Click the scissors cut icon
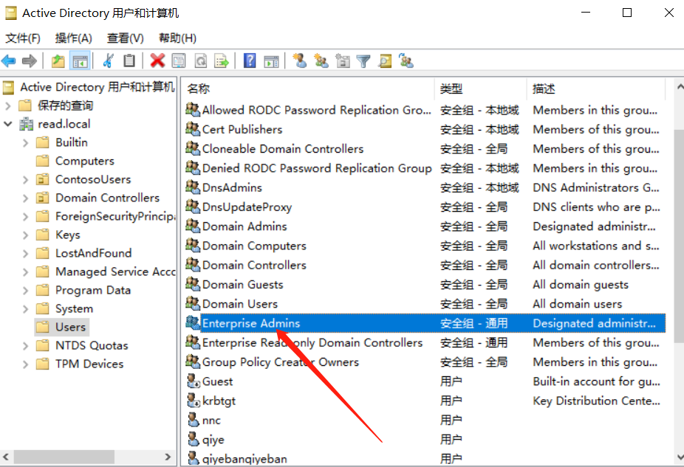The height and width of the screenshot is (467, 684). coord(108,61)
